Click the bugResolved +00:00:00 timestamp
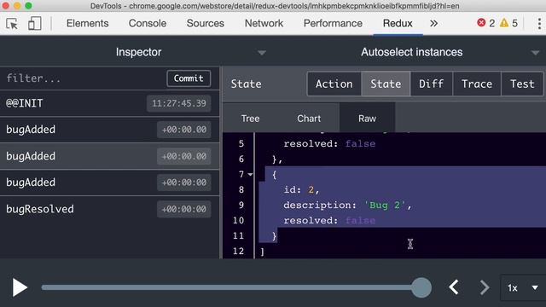 click(184, 209)
